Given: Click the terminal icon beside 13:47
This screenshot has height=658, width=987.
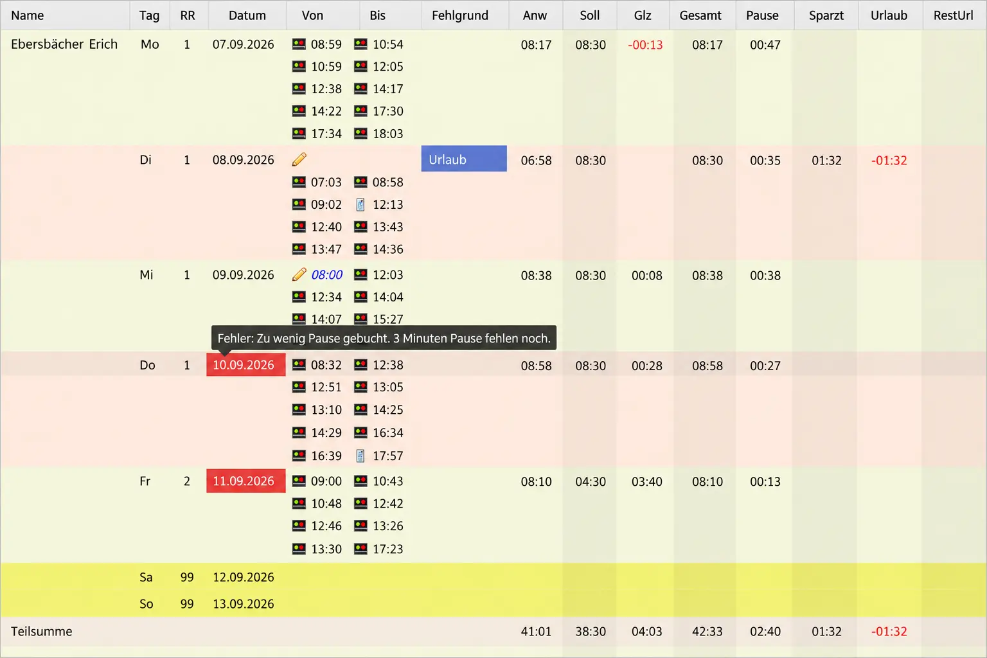Looking at the screenshot, I should (299, 249).
